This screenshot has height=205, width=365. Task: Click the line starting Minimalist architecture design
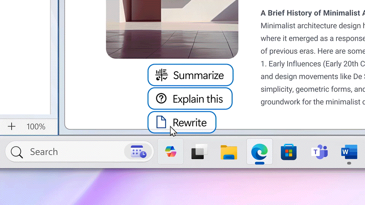[x=313, y=26]
